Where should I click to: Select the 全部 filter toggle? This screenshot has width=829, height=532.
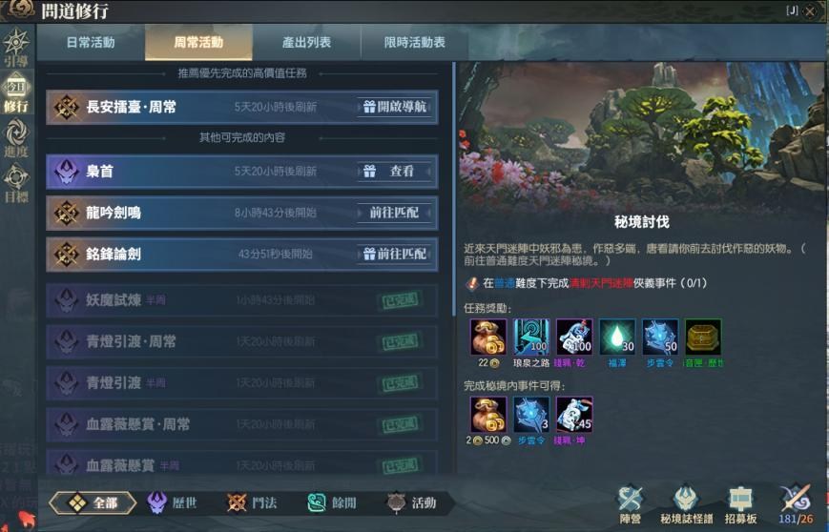[93, 503]
